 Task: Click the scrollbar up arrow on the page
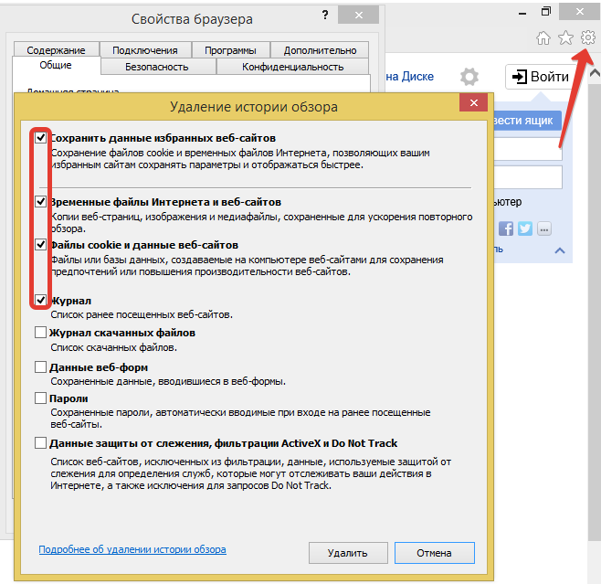click(x=595, y=73)
